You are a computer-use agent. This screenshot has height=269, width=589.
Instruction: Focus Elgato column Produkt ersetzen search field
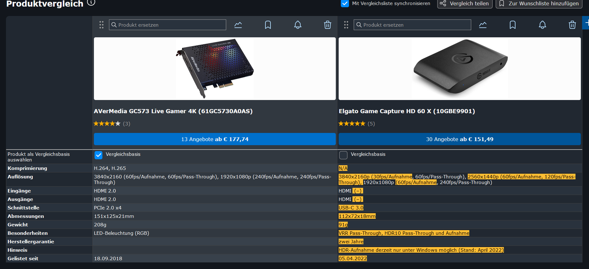[412, 25]
